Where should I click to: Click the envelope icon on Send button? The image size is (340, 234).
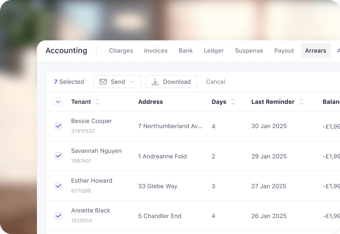point(103,82)
